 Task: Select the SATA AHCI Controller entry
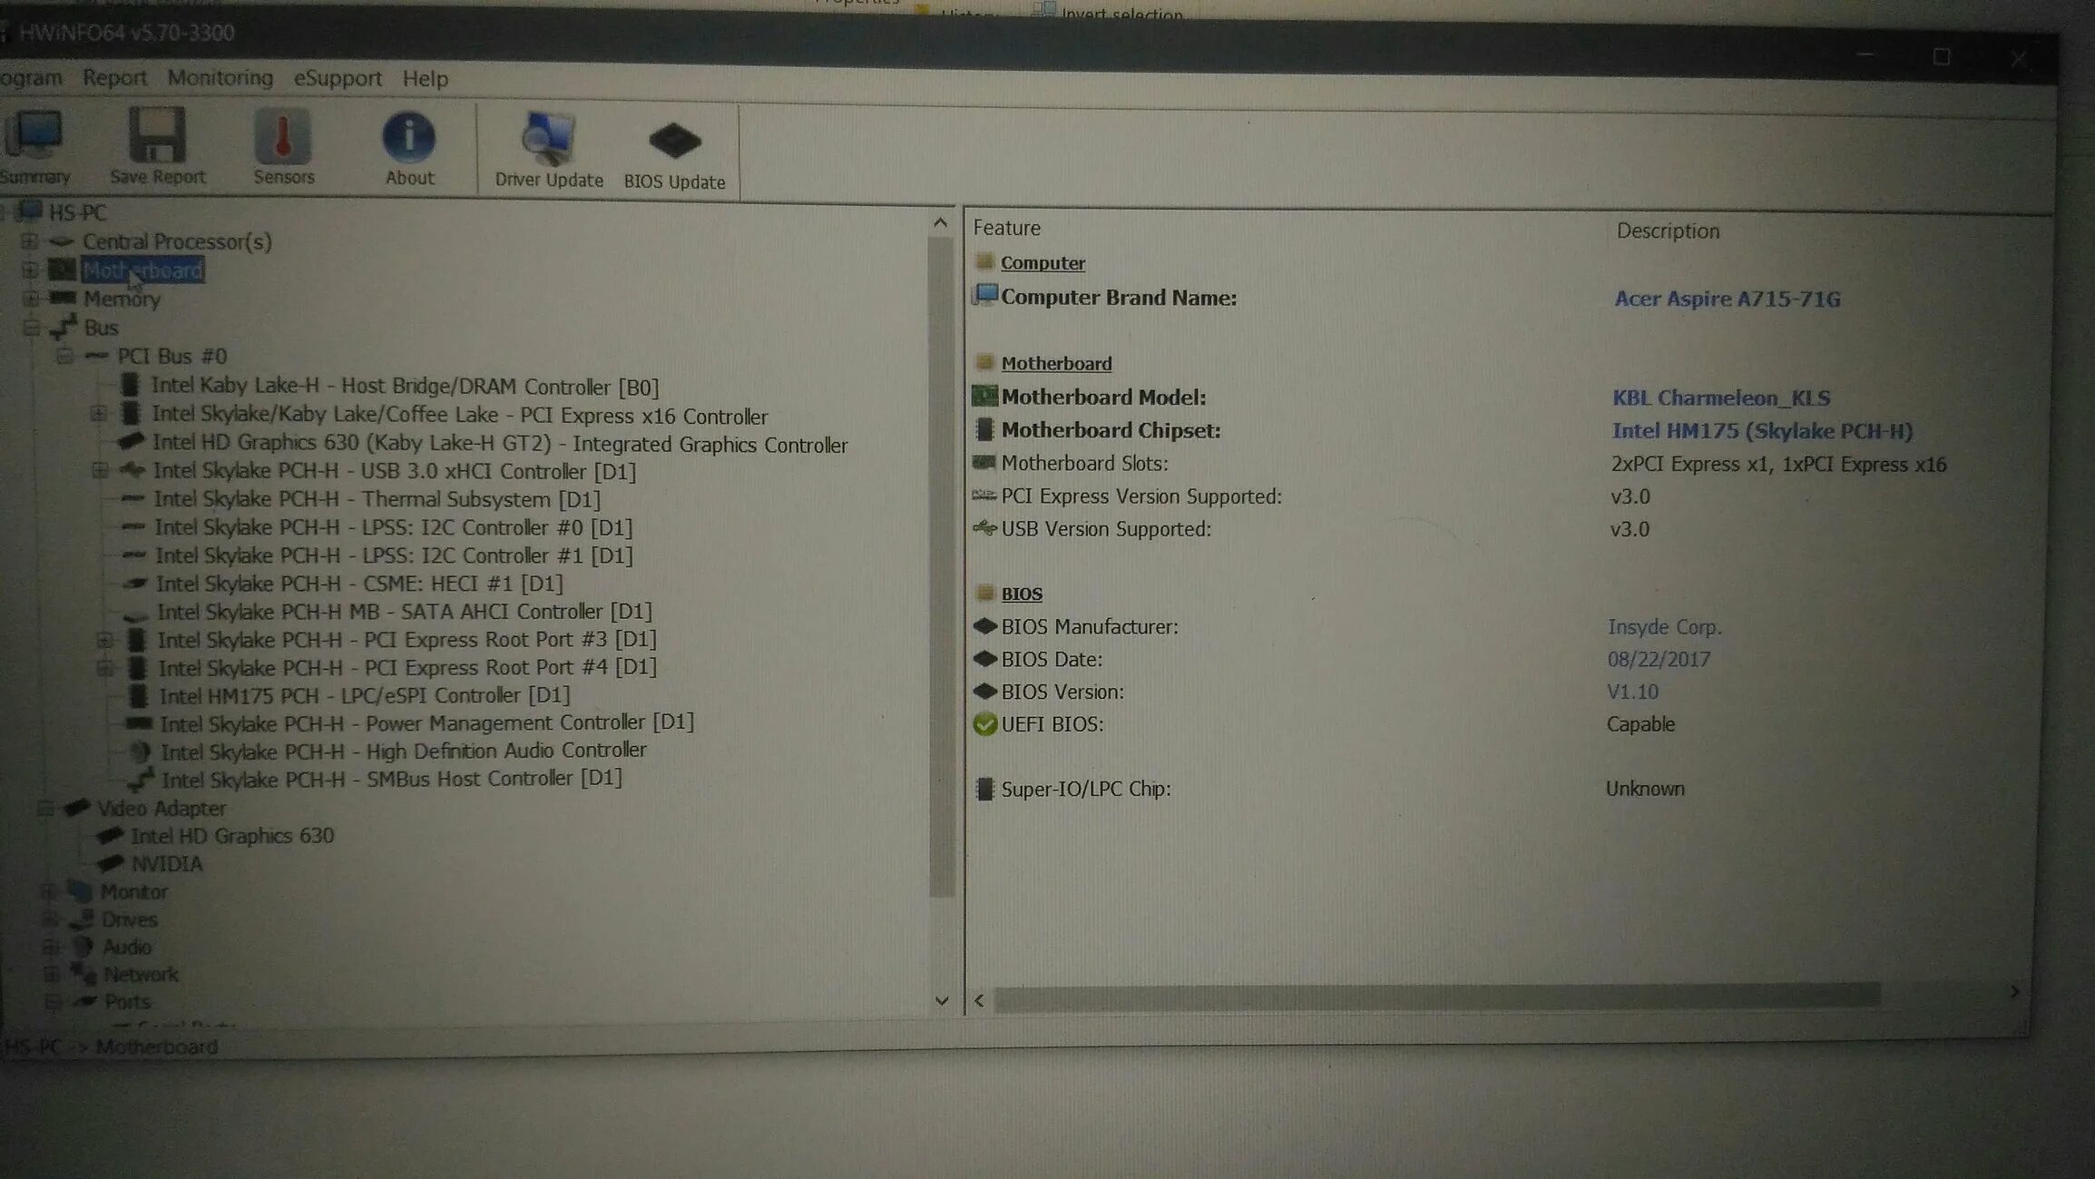coord(404,612)
